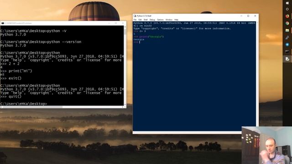Open the Windows Start menu

coord(287,3)
